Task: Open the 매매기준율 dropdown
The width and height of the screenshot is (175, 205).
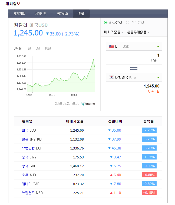Action: coord(113,32)
